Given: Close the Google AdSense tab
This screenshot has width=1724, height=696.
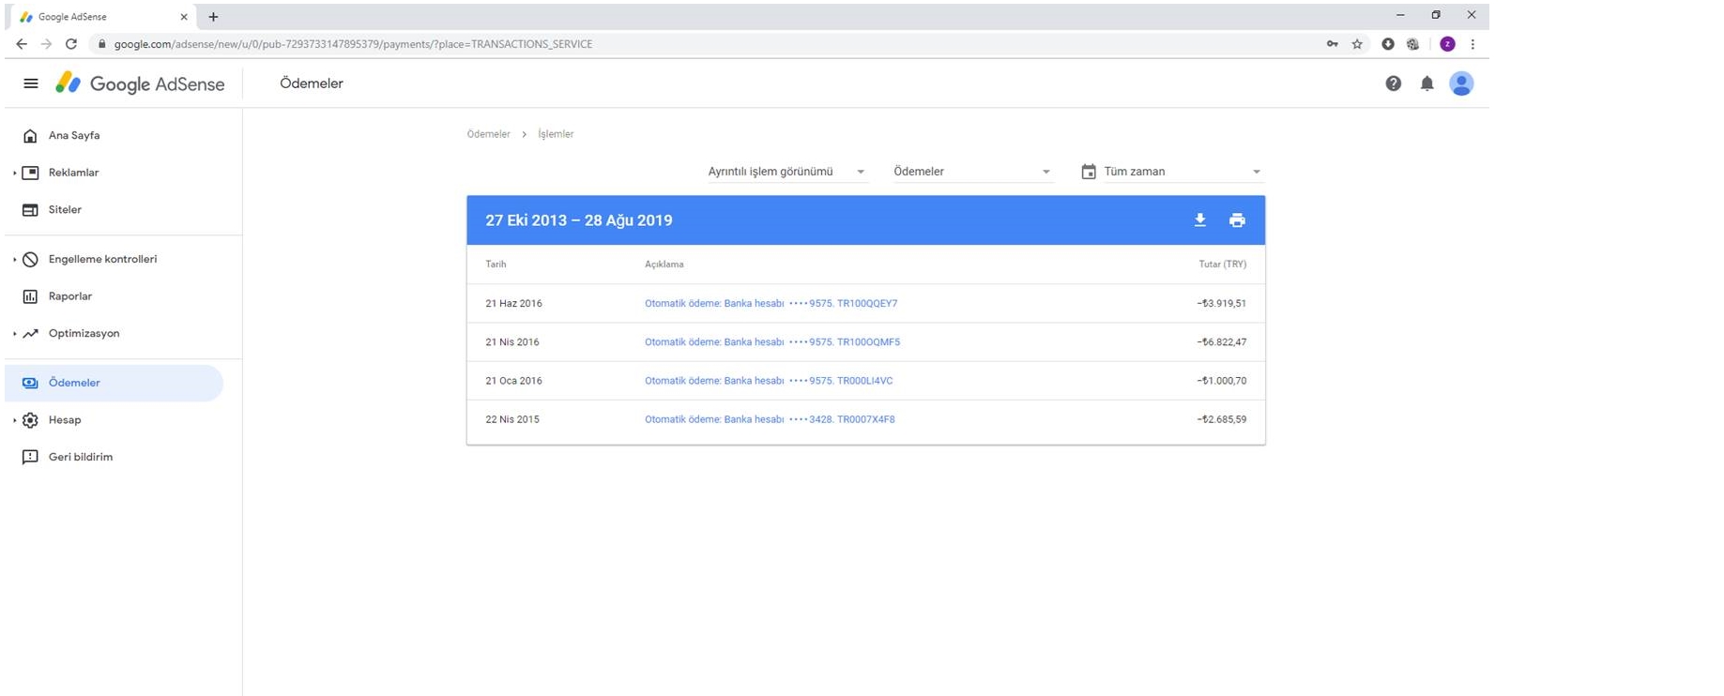Looking at the screenshot, I should [184, 17].
